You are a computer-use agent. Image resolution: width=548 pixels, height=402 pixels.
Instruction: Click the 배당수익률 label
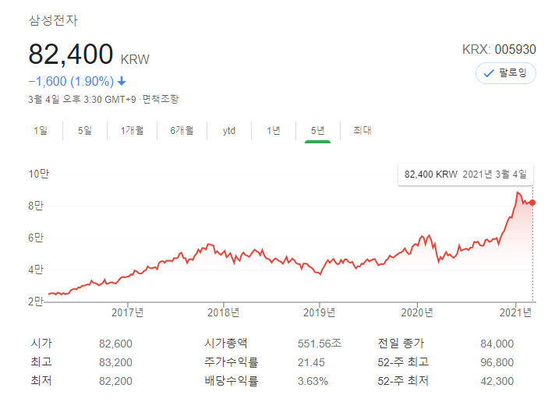coord(232,380)
